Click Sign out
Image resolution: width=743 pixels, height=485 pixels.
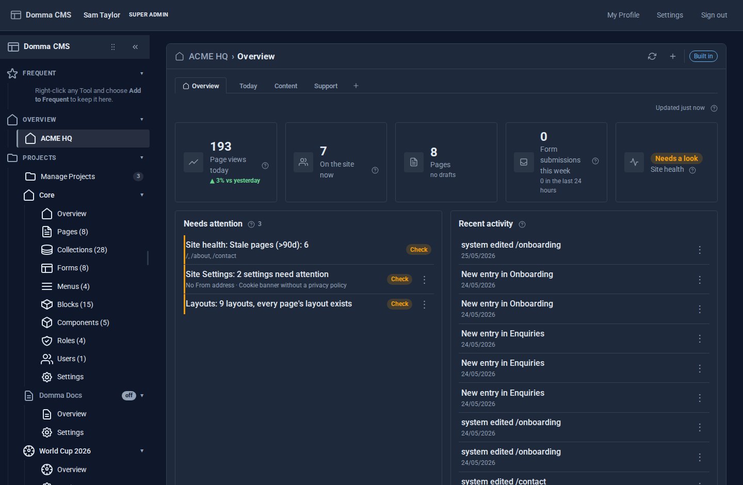pos(714,15)
